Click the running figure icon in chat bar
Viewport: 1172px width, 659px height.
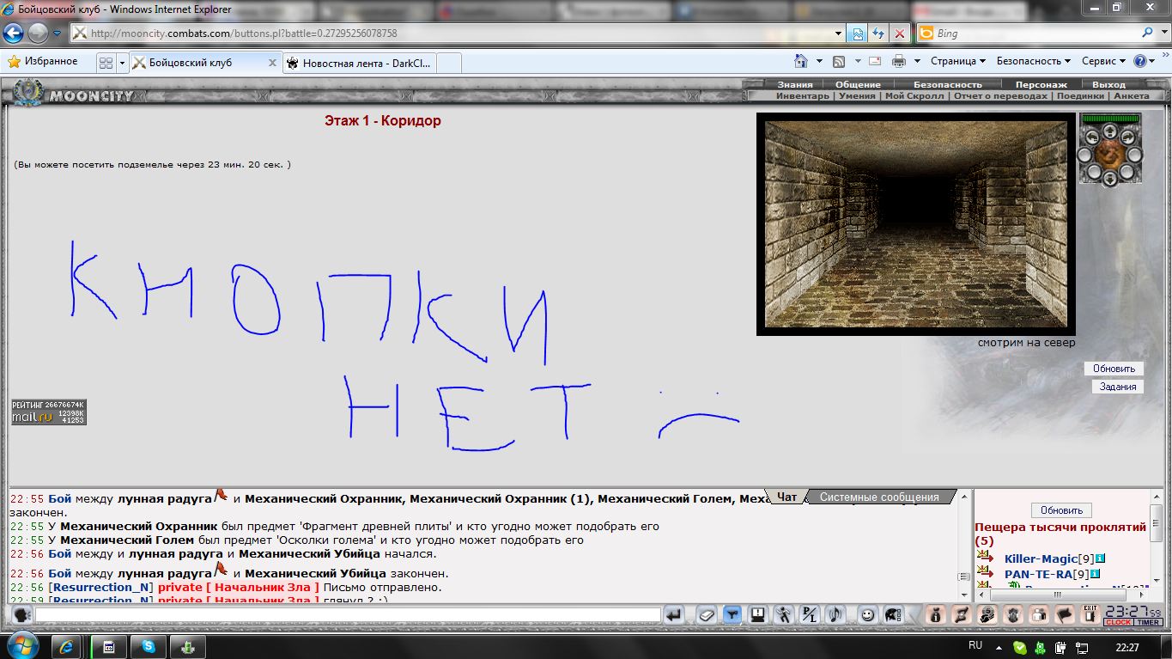(x=783, y=615)
